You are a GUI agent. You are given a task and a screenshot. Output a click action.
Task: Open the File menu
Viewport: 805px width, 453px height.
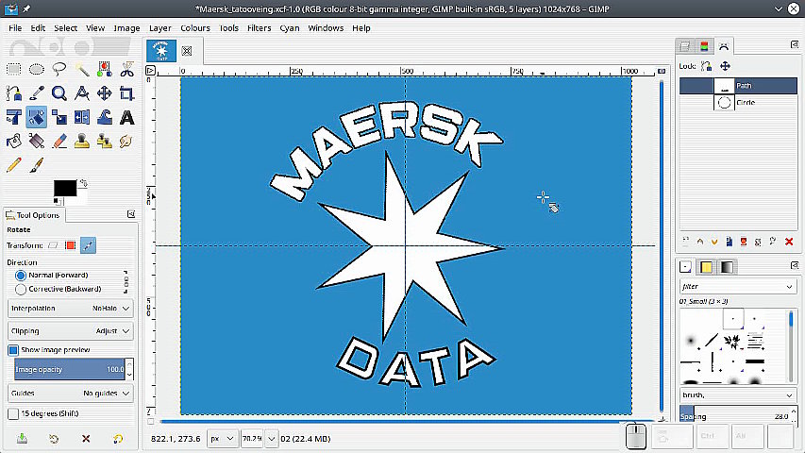(x=15, y=28)
